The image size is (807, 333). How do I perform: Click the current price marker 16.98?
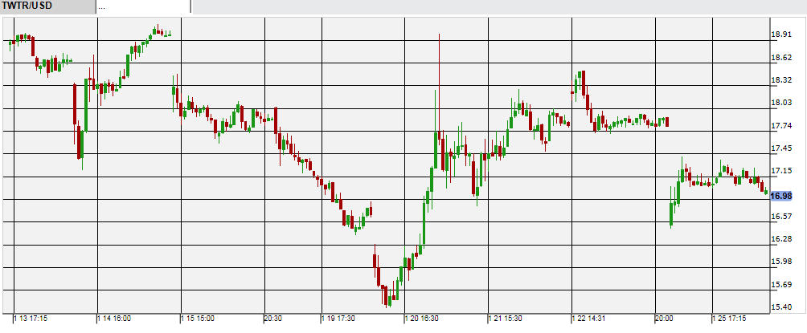782,195
